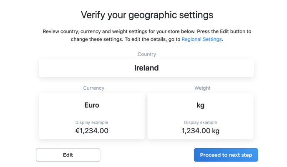The height and width of the screenshot is (167, 287).
Task: Click the 1,234.00 kg weight example
Action: [x=201, y=131]
